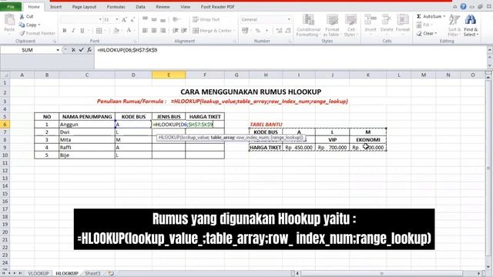This screenshot has height=277, width=493.
Task: Click the Borders icon
Action: pyautogui.click(x=99, y=31)
